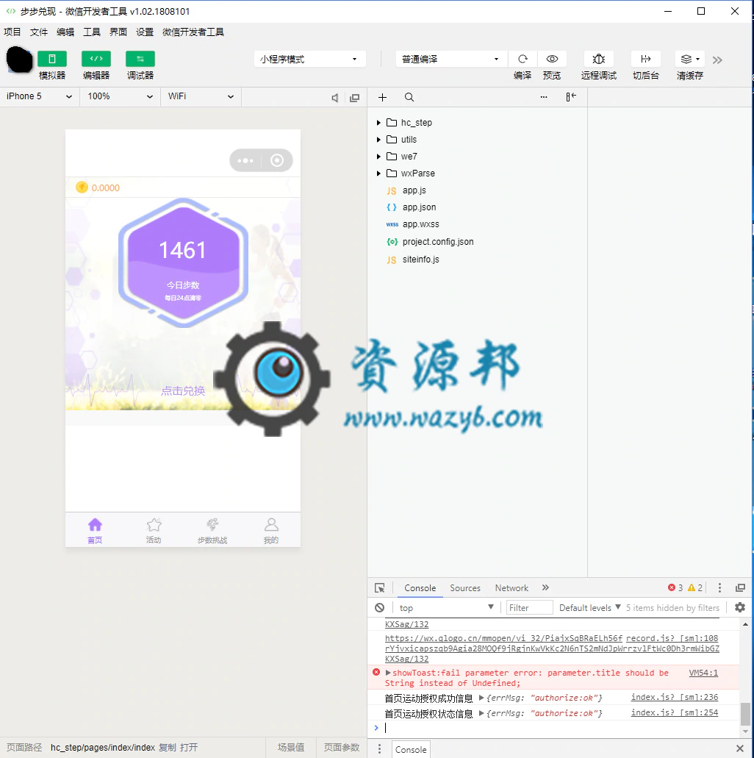Open the app.js file
Screen dimensions: 754x758
click(414, 190)
